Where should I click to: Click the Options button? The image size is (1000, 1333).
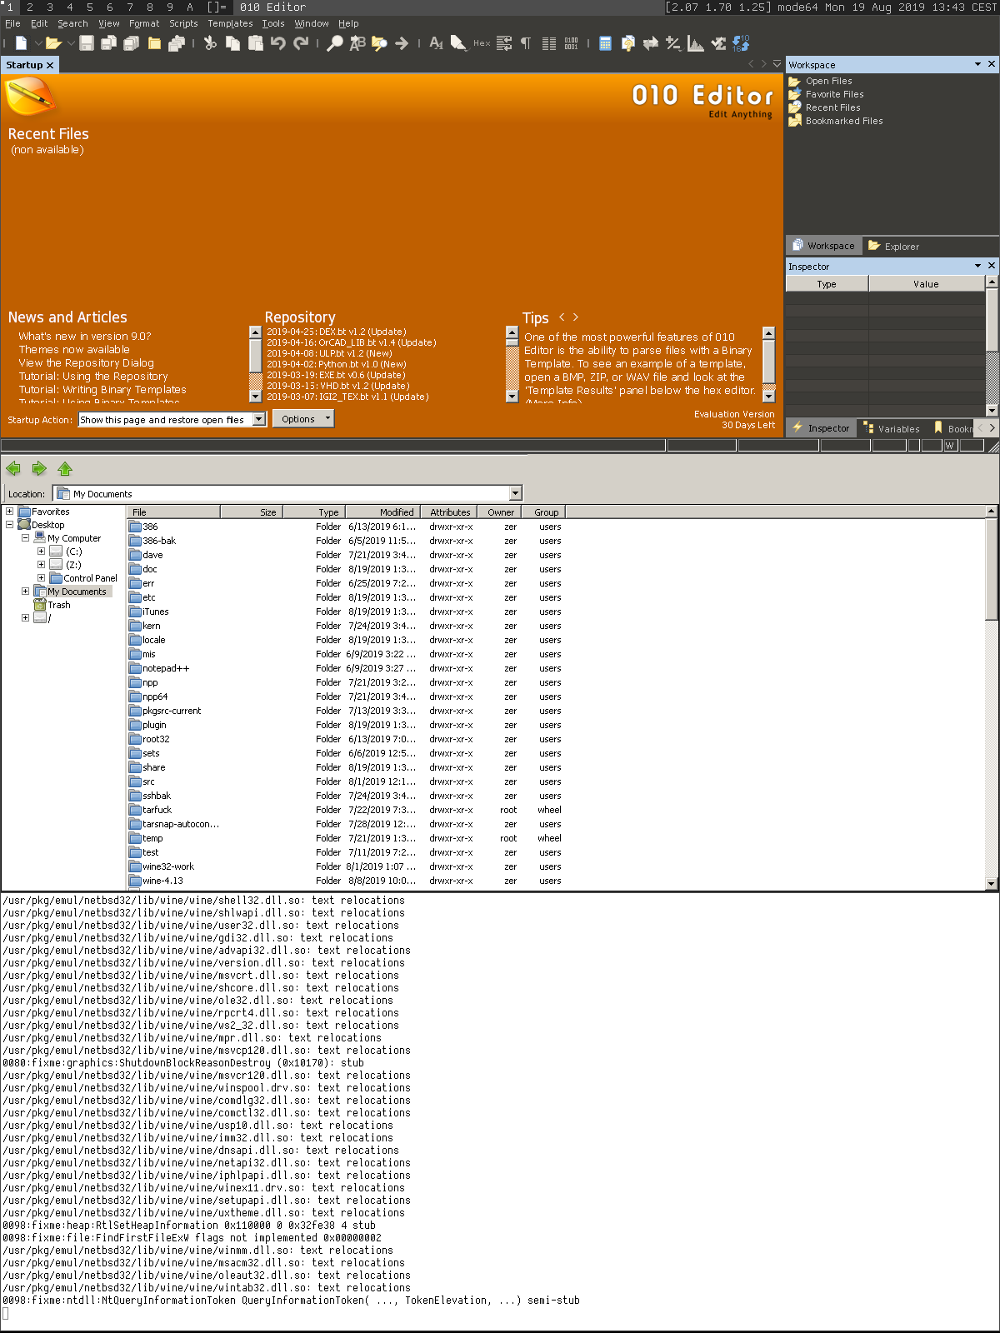[302, 419]
